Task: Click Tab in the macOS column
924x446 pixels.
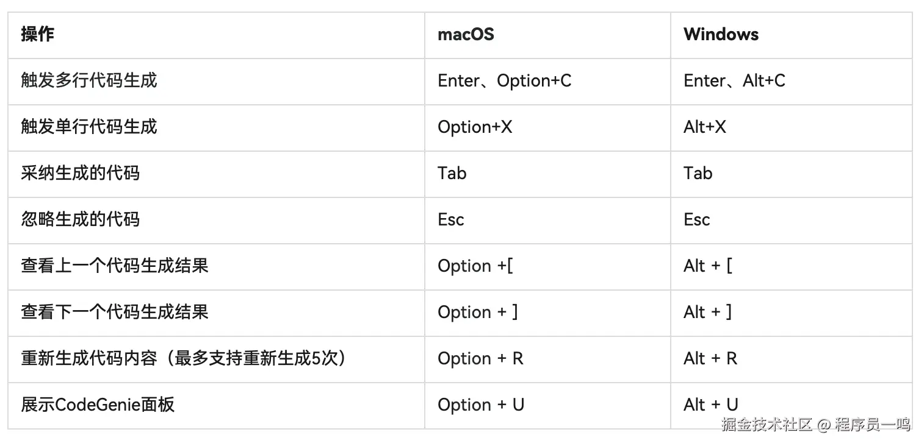Action: [452, 173]
